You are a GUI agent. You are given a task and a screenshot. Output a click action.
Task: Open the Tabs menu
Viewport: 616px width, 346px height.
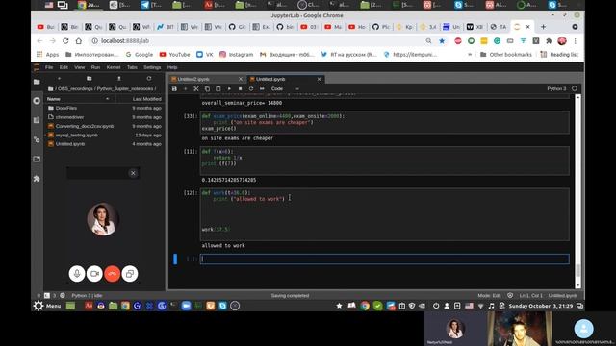point(132,67)
